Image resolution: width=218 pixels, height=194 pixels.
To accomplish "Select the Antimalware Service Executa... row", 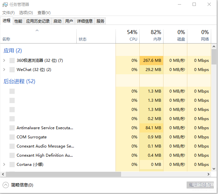I will (x=106, y=128).
